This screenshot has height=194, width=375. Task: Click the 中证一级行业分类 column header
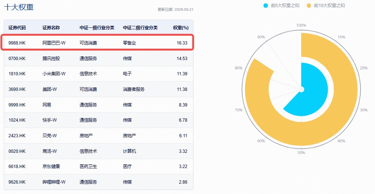(97, 27)
